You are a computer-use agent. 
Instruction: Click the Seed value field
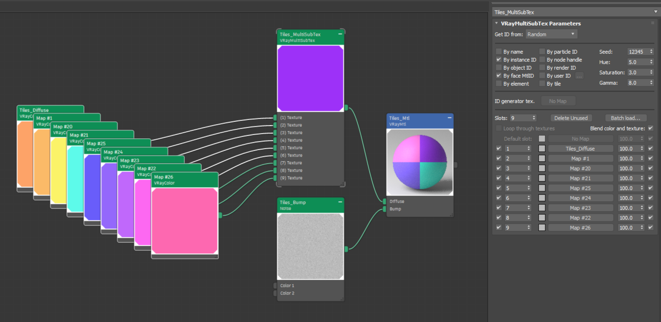[x=638, y=51]
